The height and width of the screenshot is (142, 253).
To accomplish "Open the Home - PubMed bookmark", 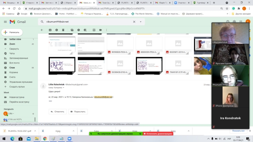I will pos(66,14).
